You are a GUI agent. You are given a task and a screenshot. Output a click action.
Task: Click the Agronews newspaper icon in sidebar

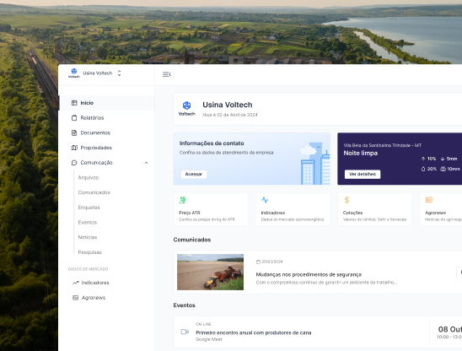pyautogui.click(x=75, y=298)
